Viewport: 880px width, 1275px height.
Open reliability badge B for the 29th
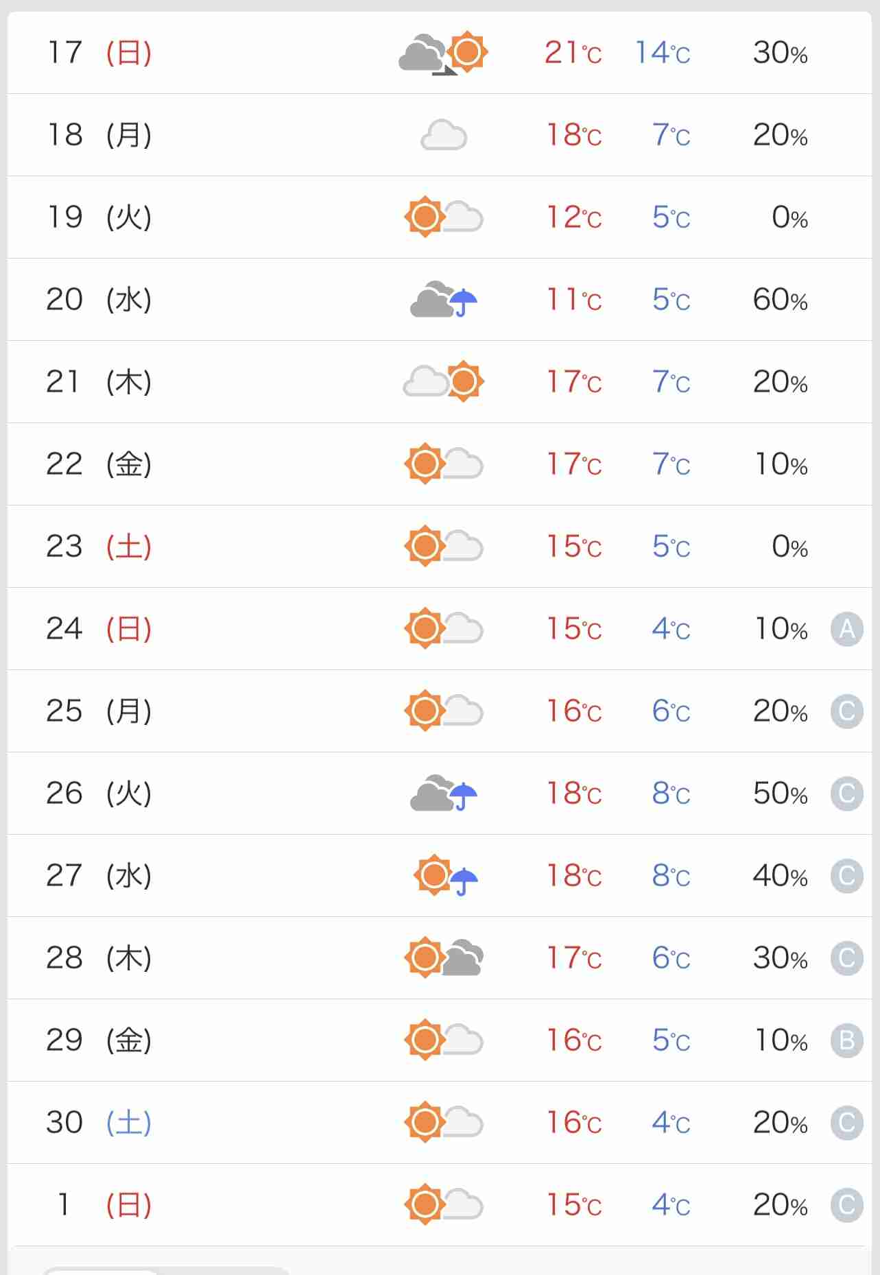[846, 1040]
